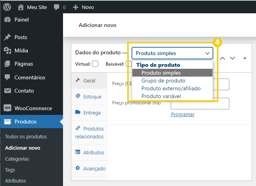Click the WooCommerce Woo logo icon
This screenshot has height=186, width=256.
click(x=7, y=108)
